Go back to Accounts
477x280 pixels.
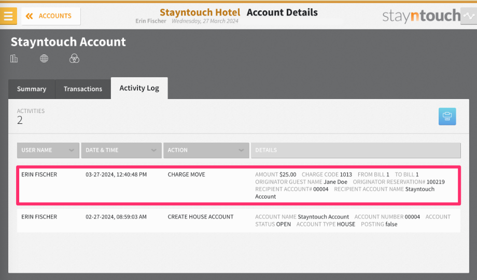51,16
